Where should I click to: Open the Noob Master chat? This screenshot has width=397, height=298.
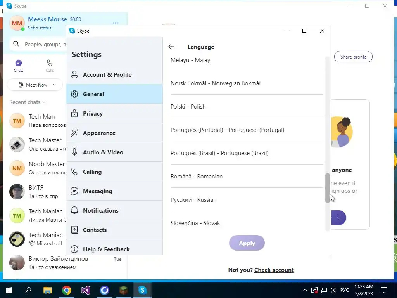coord(38,168)
